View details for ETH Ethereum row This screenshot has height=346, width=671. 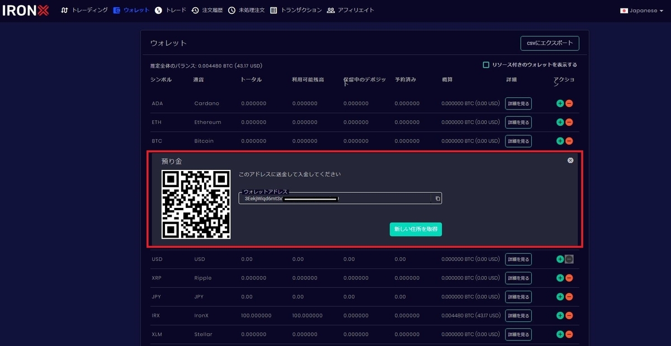[x=518, y=122]
